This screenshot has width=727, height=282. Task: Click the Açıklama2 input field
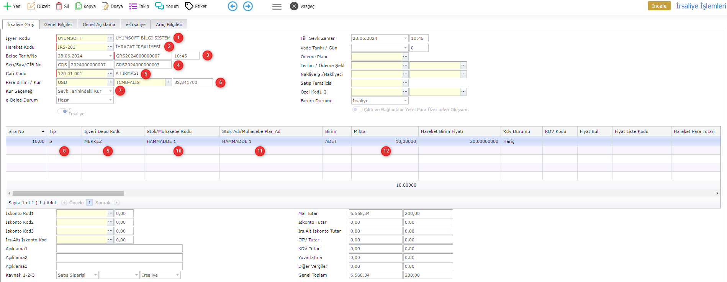(x=120, y=257)
